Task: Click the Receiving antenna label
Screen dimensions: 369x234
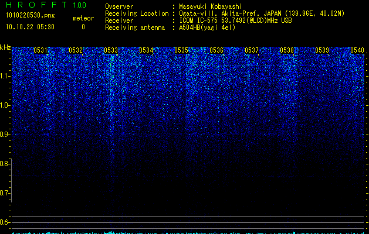Action: 135,27
